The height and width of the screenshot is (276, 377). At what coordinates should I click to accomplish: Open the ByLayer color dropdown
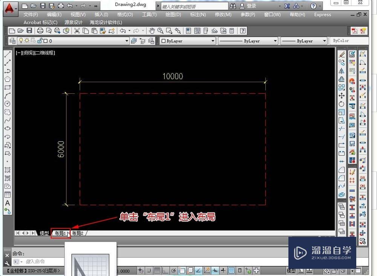tap(213, 41)
